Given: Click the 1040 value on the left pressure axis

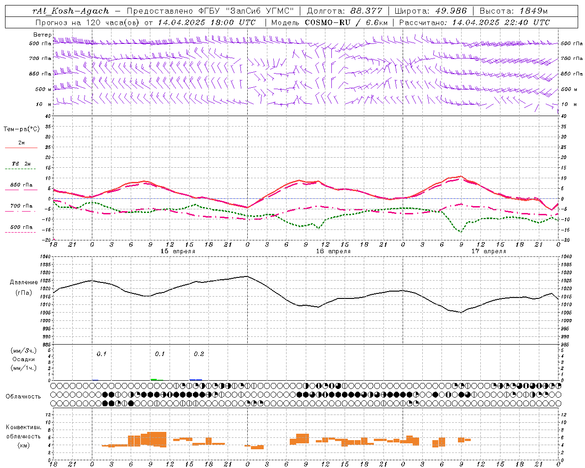Looking at the screenshot, I should pyautogui.click(x=46, y=257).
